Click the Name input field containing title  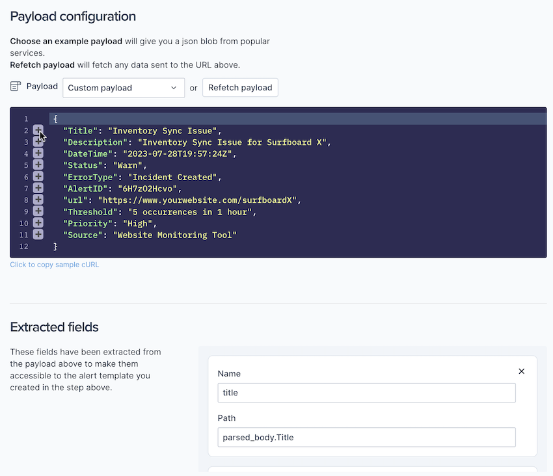click(366, 393)
